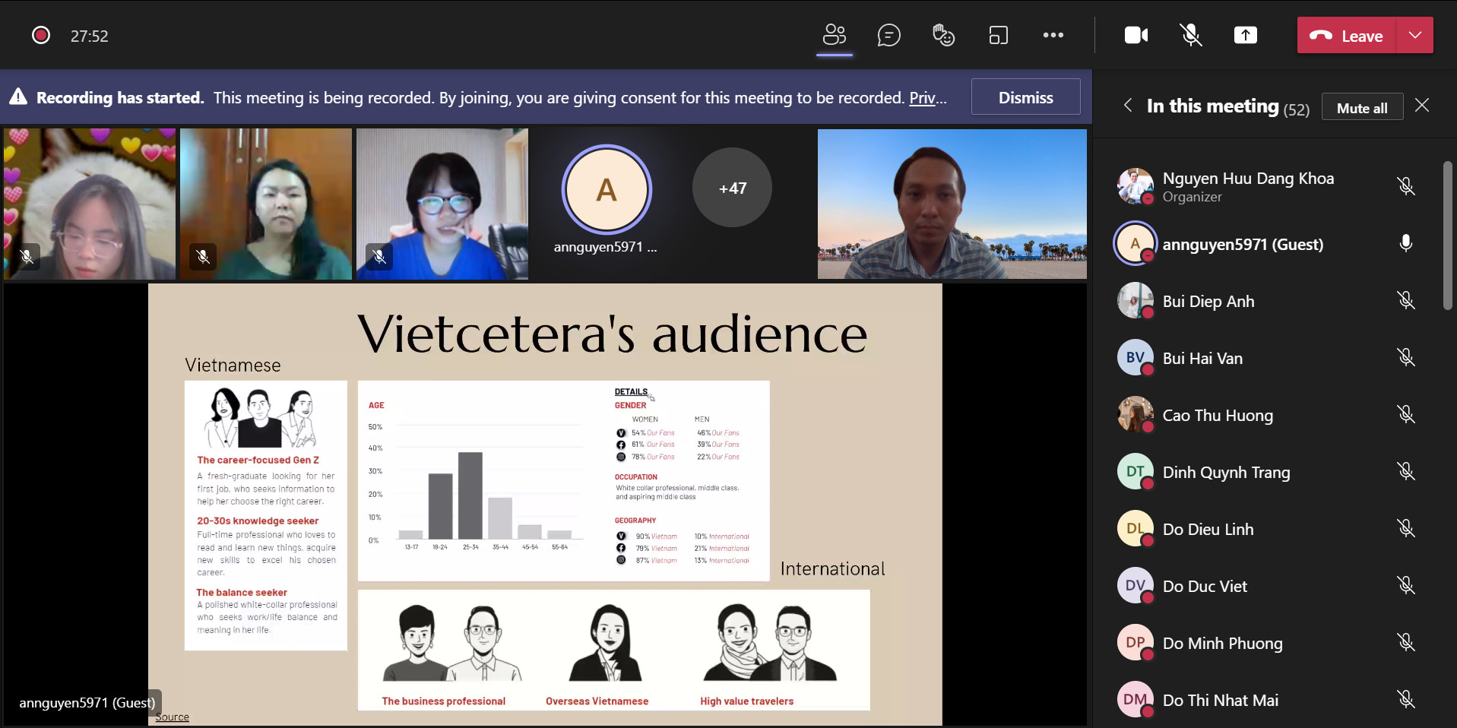1457x728 pixels.
Task: Open the Source link on the slide
Action: pyautogui.click(x=173, y=717)
